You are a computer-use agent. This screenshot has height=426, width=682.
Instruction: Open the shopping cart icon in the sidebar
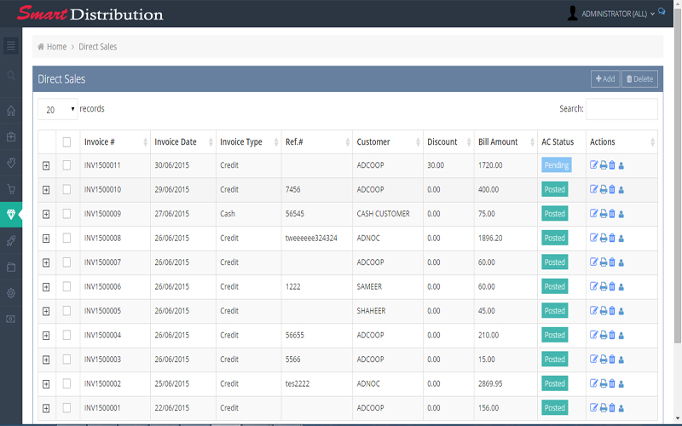tap(11, 189)
